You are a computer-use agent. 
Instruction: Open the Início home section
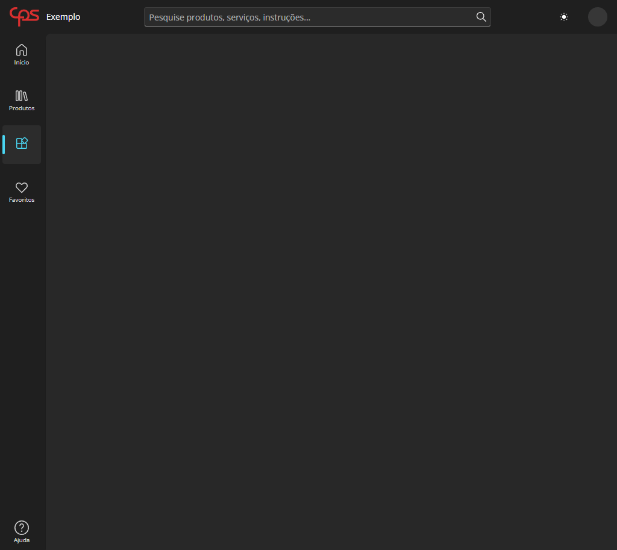[22, 54]
